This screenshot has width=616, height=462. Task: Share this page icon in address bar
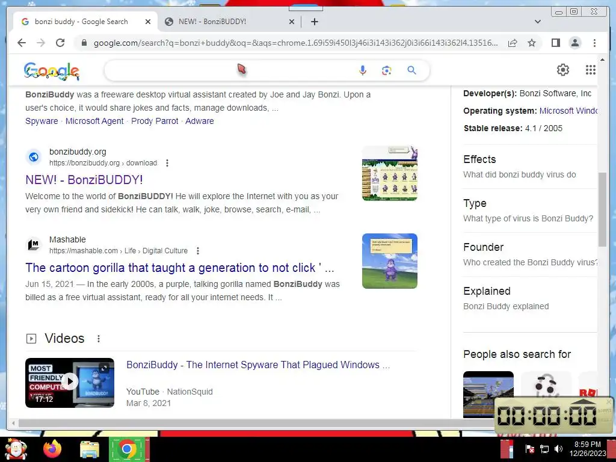tap(513, 43)
